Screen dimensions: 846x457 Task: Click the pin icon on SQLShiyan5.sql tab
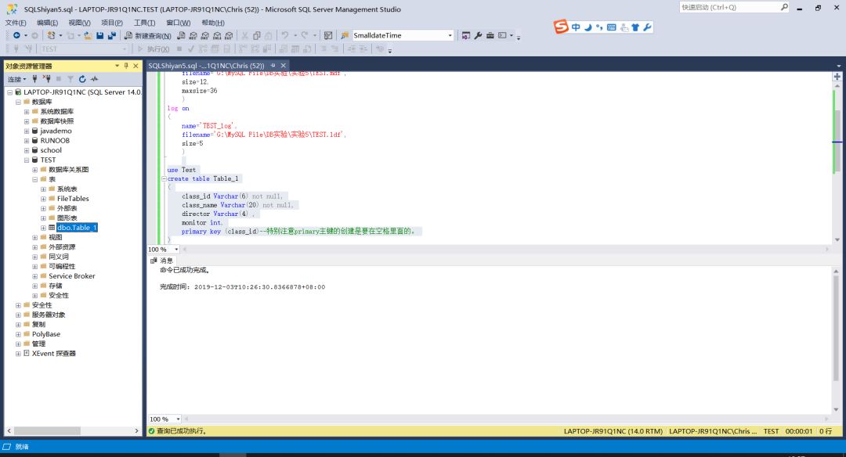[x=273, y=66]
